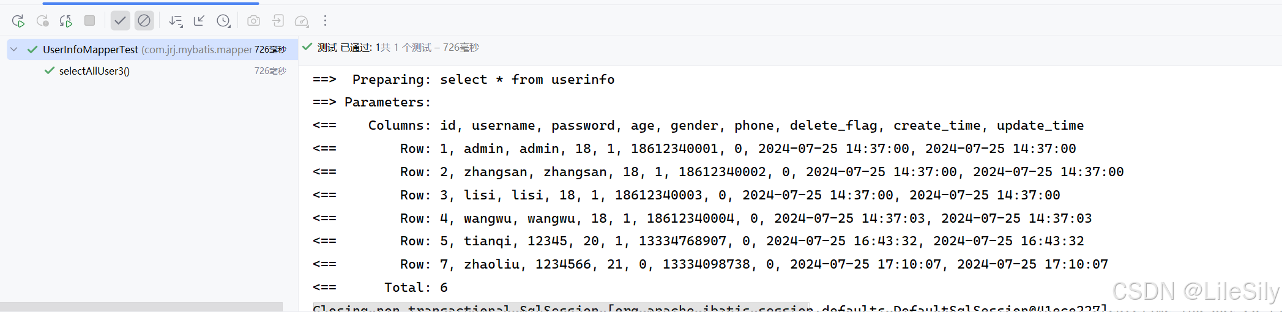1282x312 pixels.
Task: Click the camera snapshot icon
Action: coord(253,21)
